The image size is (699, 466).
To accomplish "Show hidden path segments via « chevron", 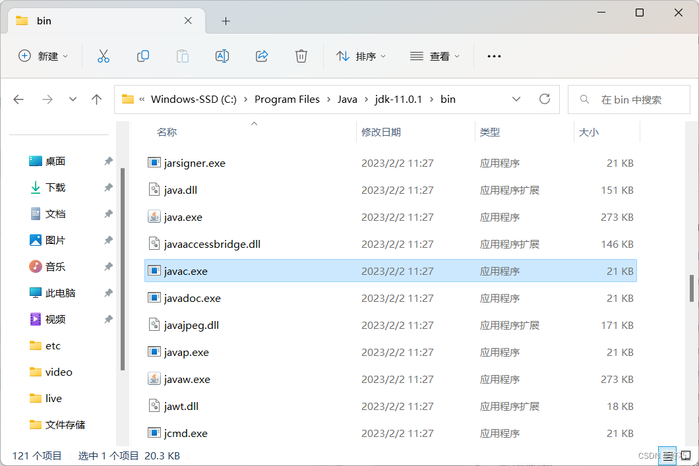I will point(142,100).
